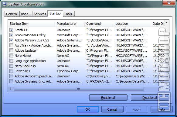
Task: Click the System Configuration title bar icon
Action: click(x=4, y=4)
